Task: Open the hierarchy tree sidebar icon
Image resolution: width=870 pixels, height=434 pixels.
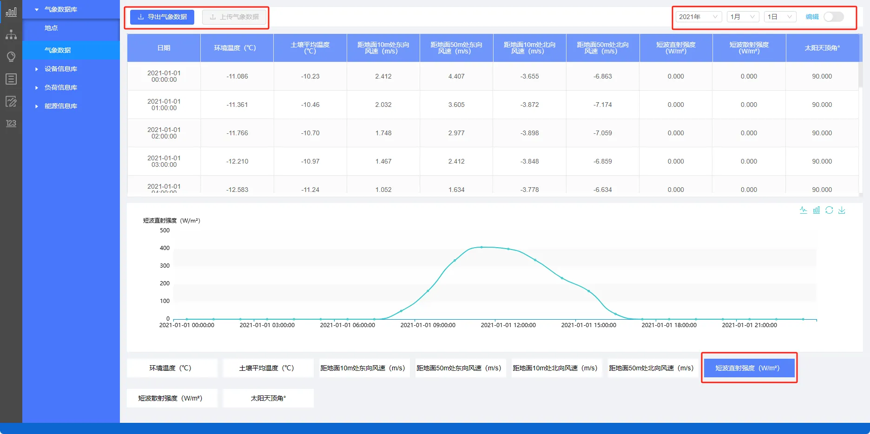Action: coord(11,34)
